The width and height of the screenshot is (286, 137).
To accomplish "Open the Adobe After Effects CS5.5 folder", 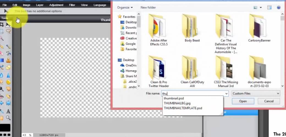I will pos(159,30).
